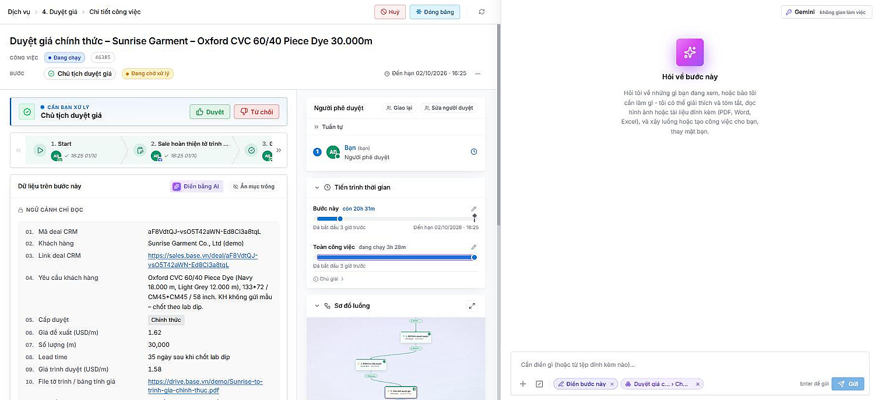Show next steps with the right double-arrow
Screen dimensions: 879x400
point(279,150)
